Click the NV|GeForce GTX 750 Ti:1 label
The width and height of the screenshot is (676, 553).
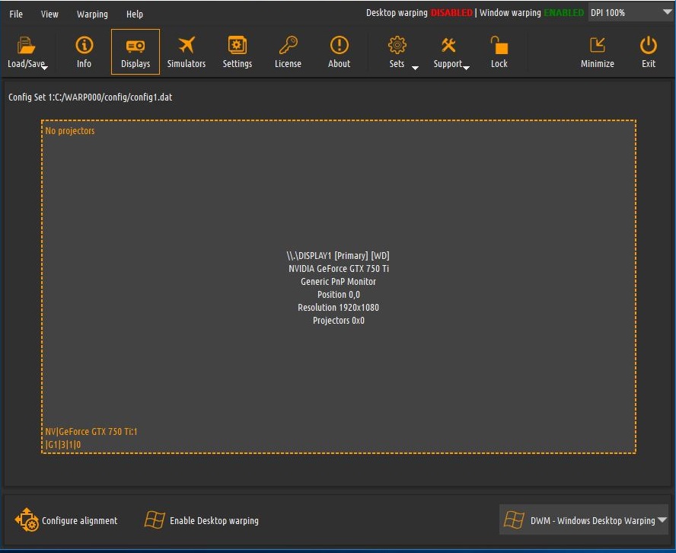pyautogui.click(x=91, y=432)
